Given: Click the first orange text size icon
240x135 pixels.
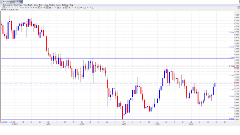Looking at the screenshot, I should pos(87,8).
